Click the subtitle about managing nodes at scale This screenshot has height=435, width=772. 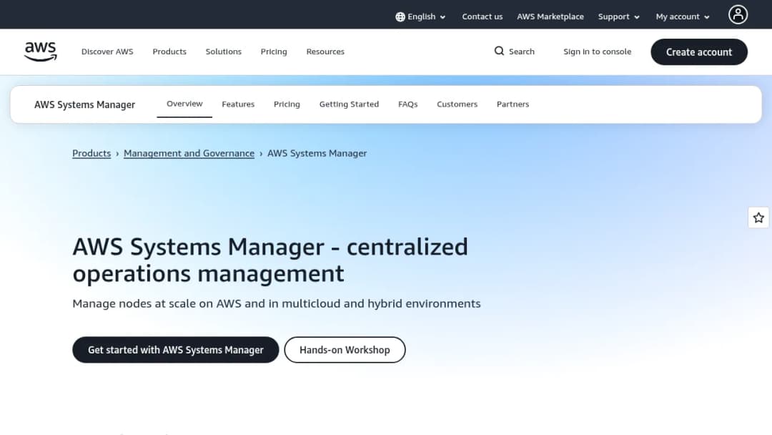tap(276, 303)
